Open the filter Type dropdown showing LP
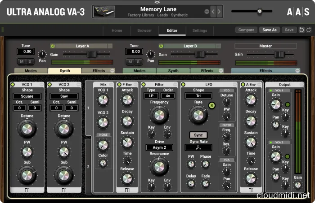The image size is (315, 203). (x=150, y=96)
